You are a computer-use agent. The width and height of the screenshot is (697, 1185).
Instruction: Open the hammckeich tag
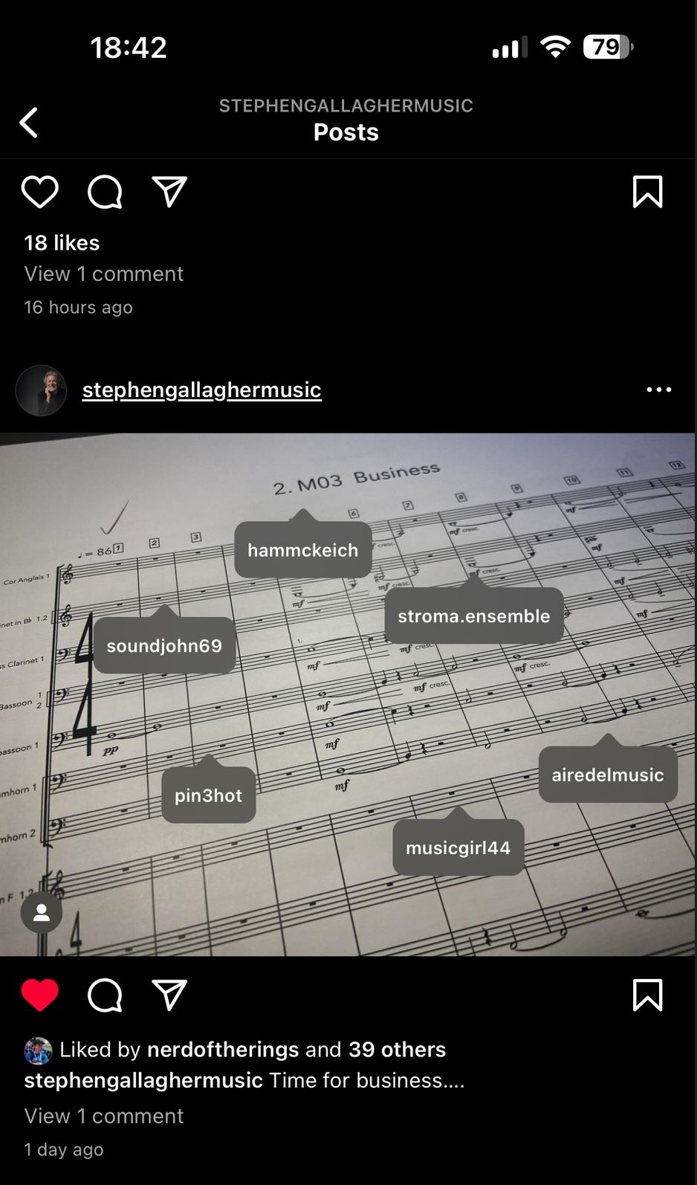(x=302, y=549)
